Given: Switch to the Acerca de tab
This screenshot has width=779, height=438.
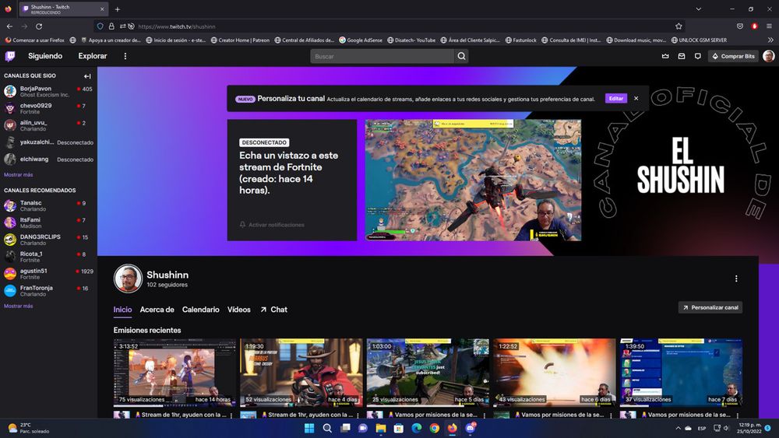Looking at the screenshot, I should coord(157,310).
